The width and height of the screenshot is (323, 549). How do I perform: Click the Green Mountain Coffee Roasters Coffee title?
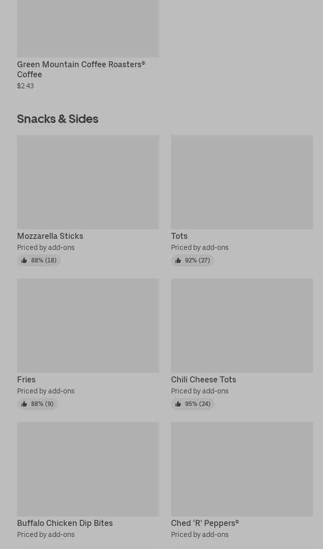81,69
